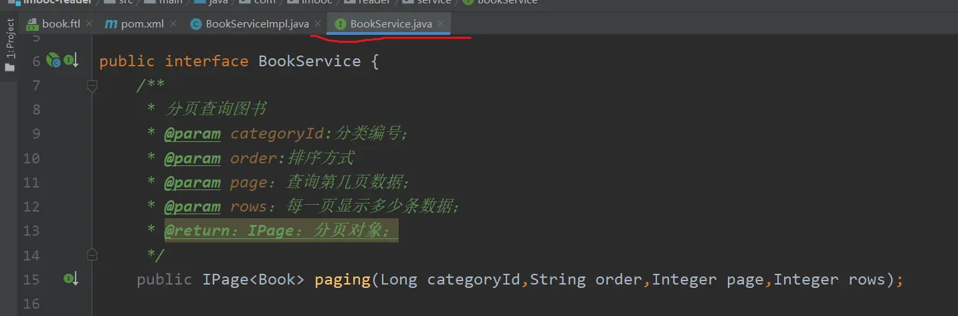Click the implemented-interface gutter icon on line 6

[71, 61]
